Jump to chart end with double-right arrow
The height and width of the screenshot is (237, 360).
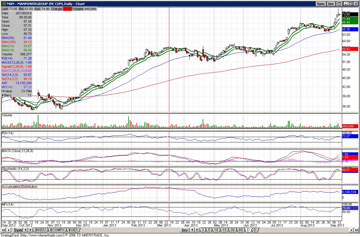[x=356, y=230]
